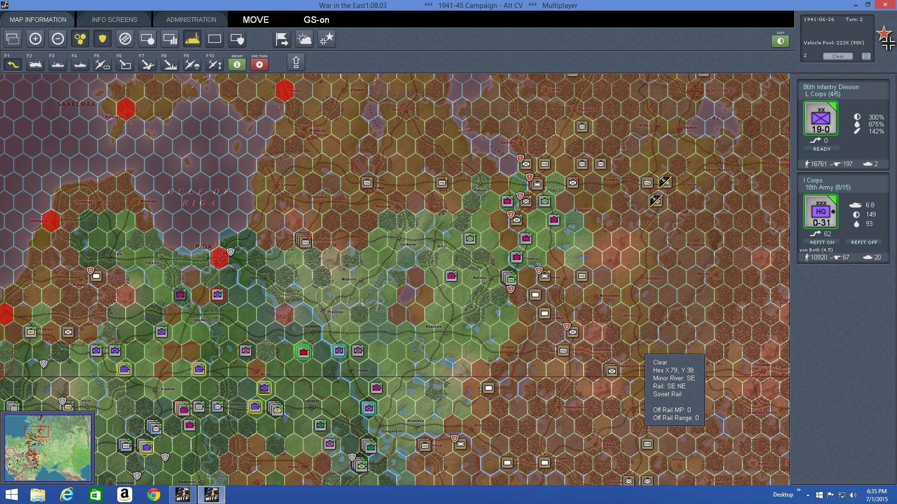Click the 0 button next to Clear
The height and width of the screenshot is (504, 897).
(866, 56)
